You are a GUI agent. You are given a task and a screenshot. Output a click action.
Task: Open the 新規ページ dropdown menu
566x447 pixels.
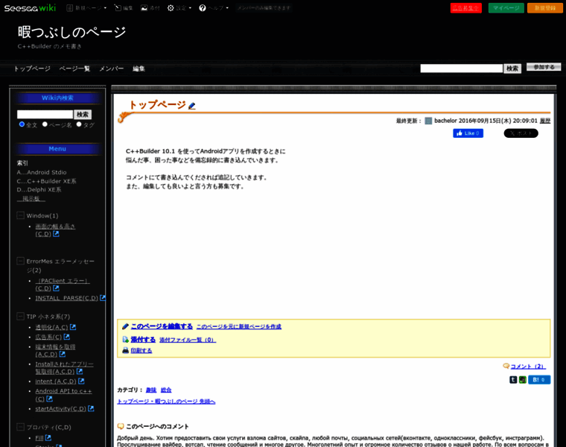[86, 8]
